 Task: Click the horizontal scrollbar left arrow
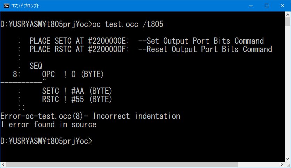click(x=3, y=164)
